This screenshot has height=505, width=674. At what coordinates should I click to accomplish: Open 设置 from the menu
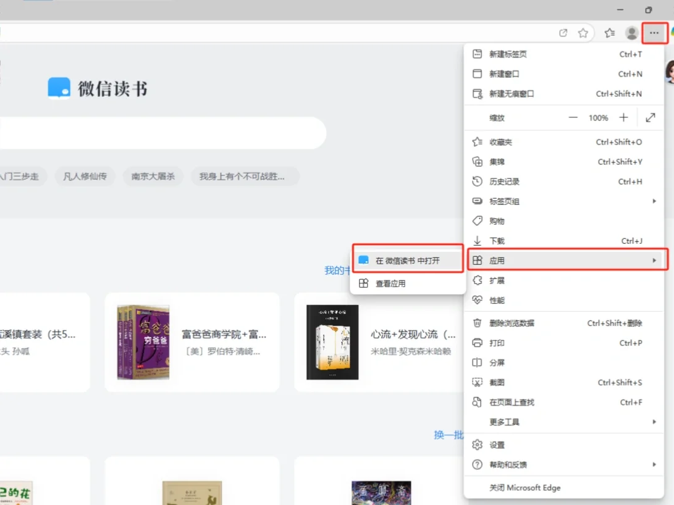pos(564,445)
